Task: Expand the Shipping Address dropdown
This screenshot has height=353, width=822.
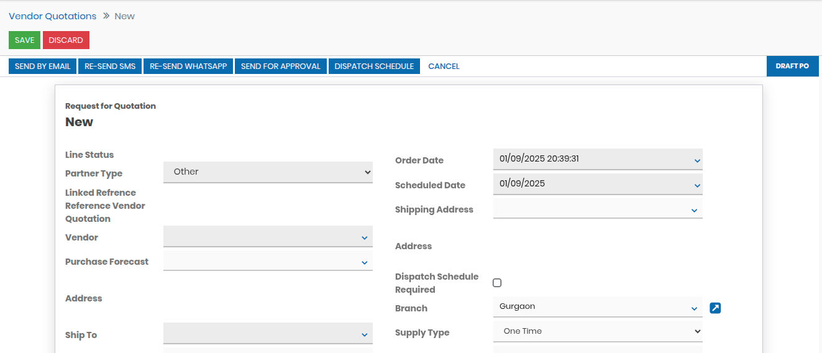Action: click(x=598, y=209)
